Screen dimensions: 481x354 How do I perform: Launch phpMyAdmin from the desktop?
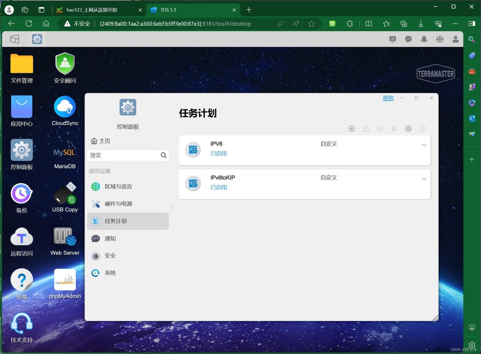[65, 280]
